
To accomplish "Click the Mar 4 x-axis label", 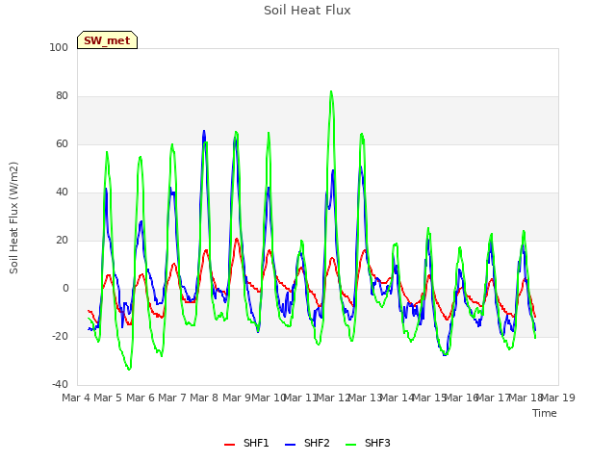I will pos(76,398).
